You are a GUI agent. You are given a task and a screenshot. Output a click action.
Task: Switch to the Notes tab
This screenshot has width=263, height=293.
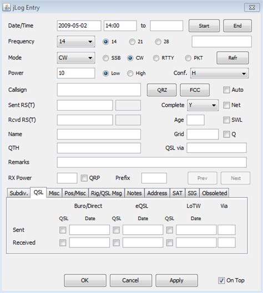click(134, 193)
